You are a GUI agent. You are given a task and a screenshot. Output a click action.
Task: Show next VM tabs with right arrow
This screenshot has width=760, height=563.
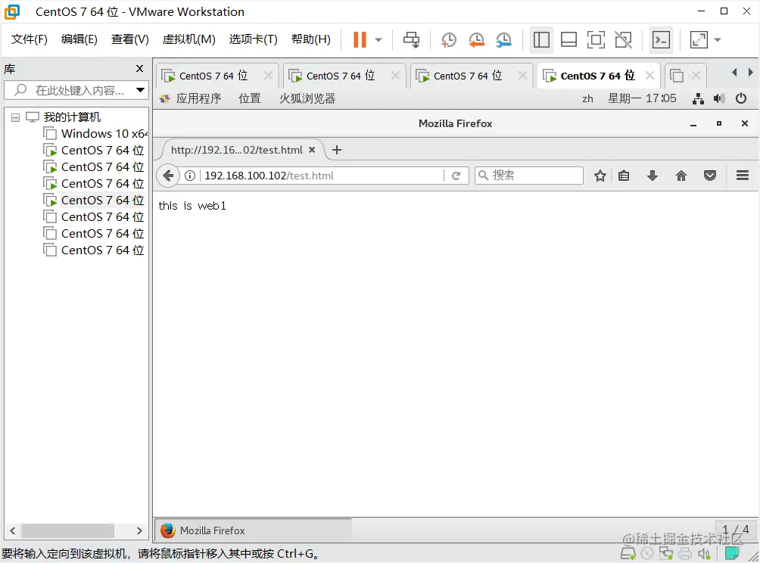pyautogui.click(x=751, y=73)
